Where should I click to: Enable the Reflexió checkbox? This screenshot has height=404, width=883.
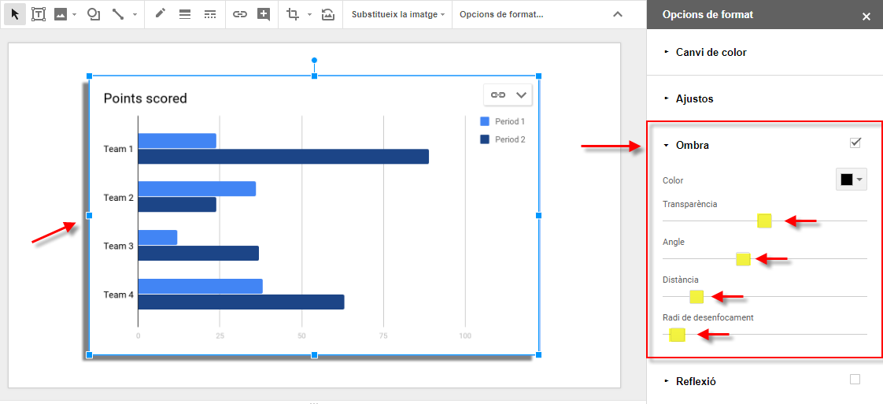855,380
